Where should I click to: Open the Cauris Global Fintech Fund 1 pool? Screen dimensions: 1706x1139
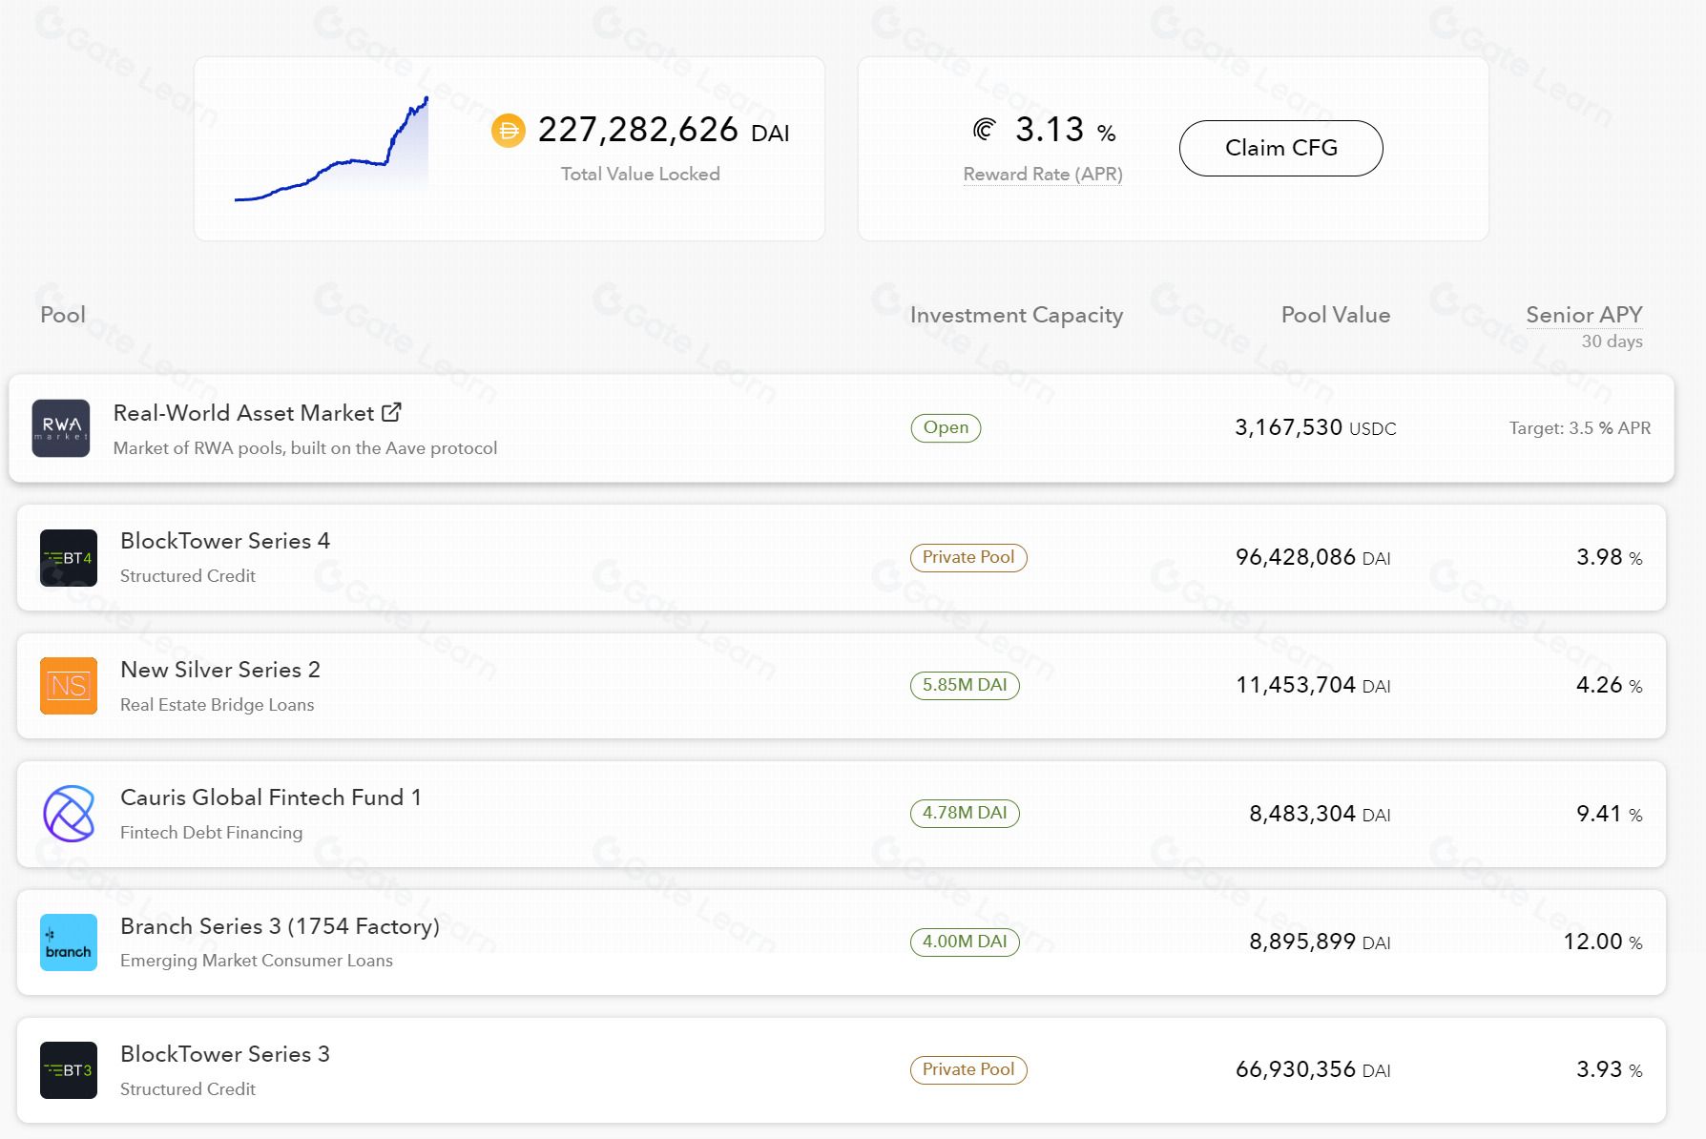842,814
